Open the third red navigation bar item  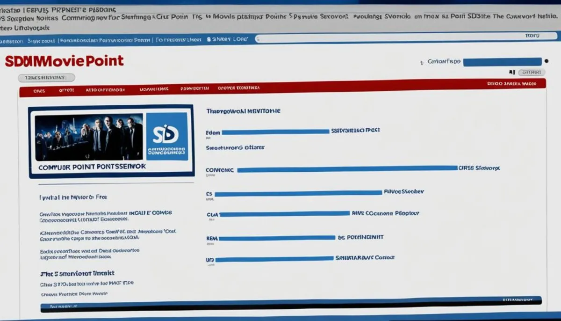coord(105,89)
